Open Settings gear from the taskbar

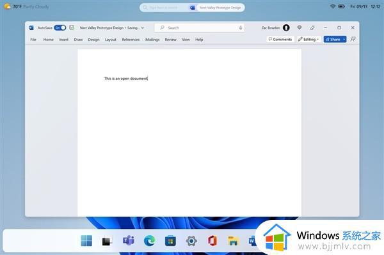pos(191,241)
